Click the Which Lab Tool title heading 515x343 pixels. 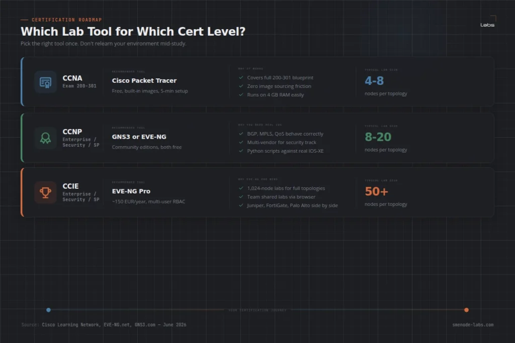[x=133, y=32]
